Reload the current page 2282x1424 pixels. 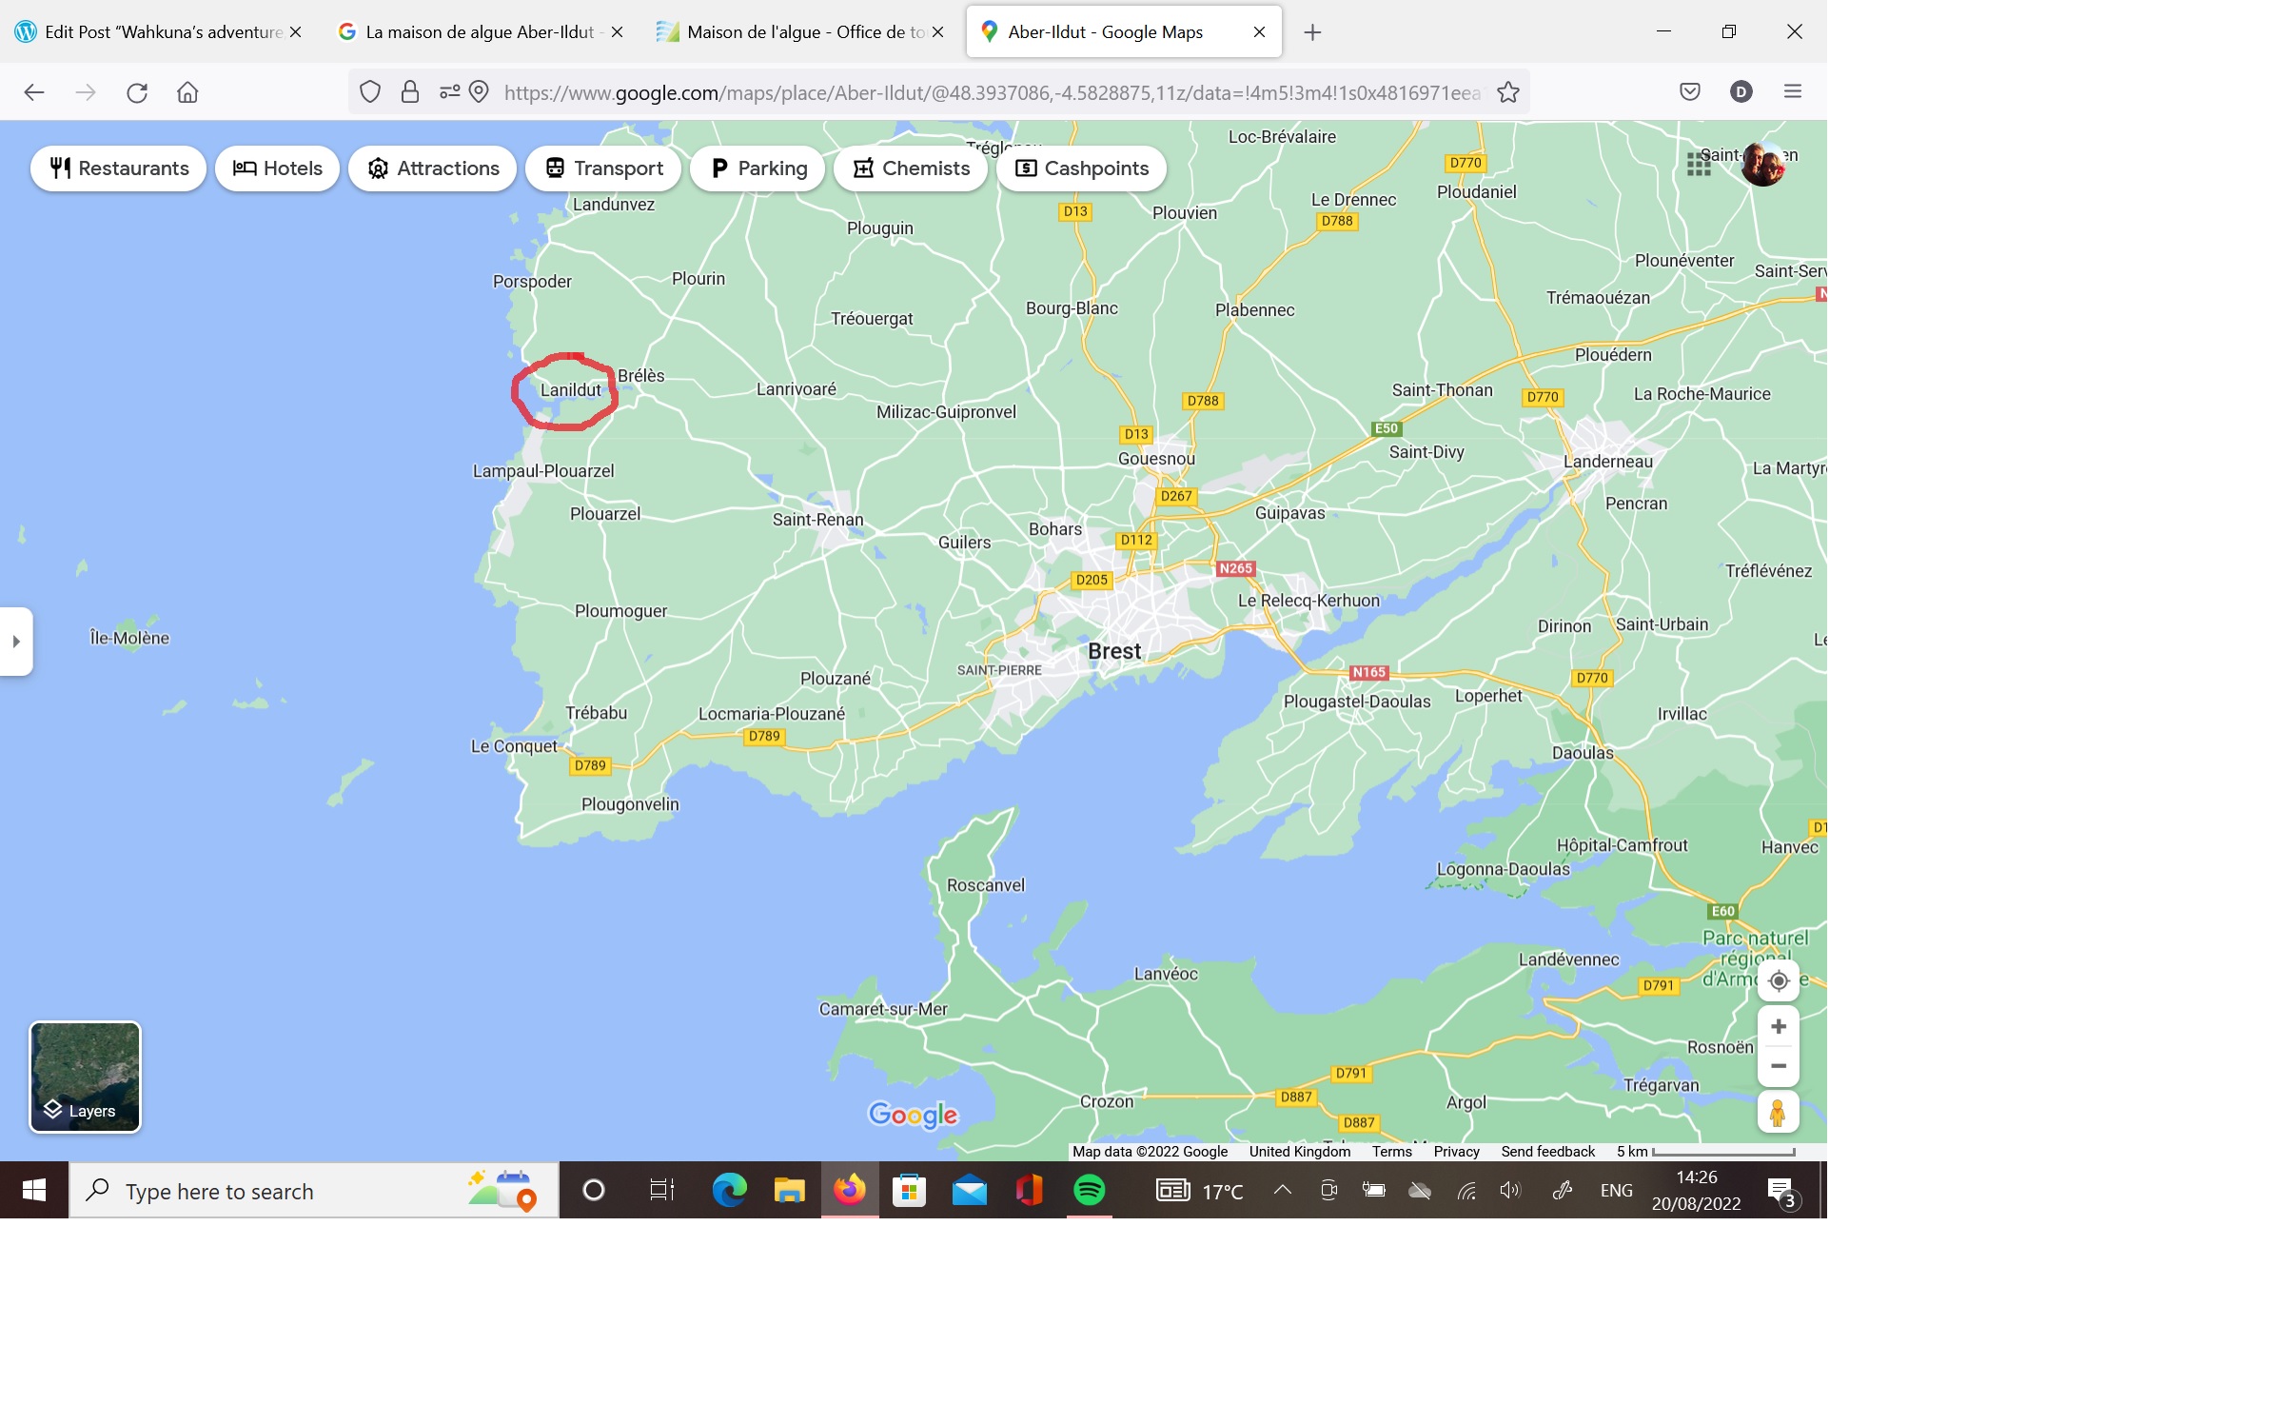click(x=137, y=92)
